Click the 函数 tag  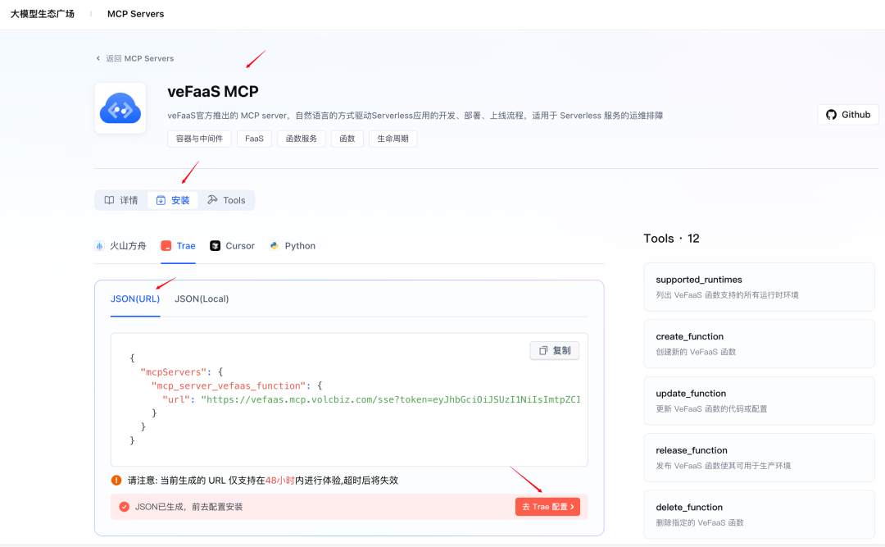coord(347,139)
